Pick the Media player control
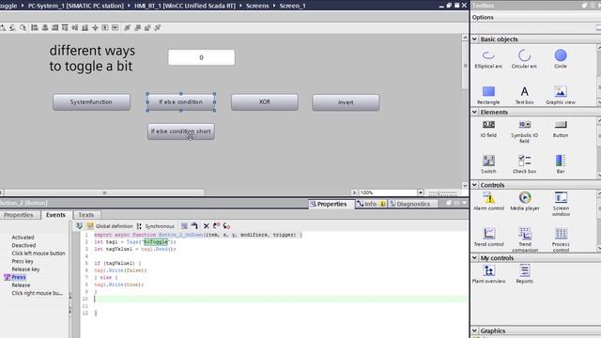Screen dimensions: 601x338 tap(525, 201)
